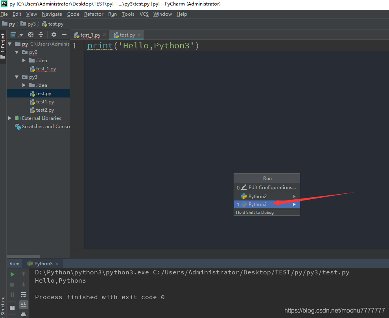Click the stop process square icon
This screenshot has width=389, height=318.
(x=12, y=285)
